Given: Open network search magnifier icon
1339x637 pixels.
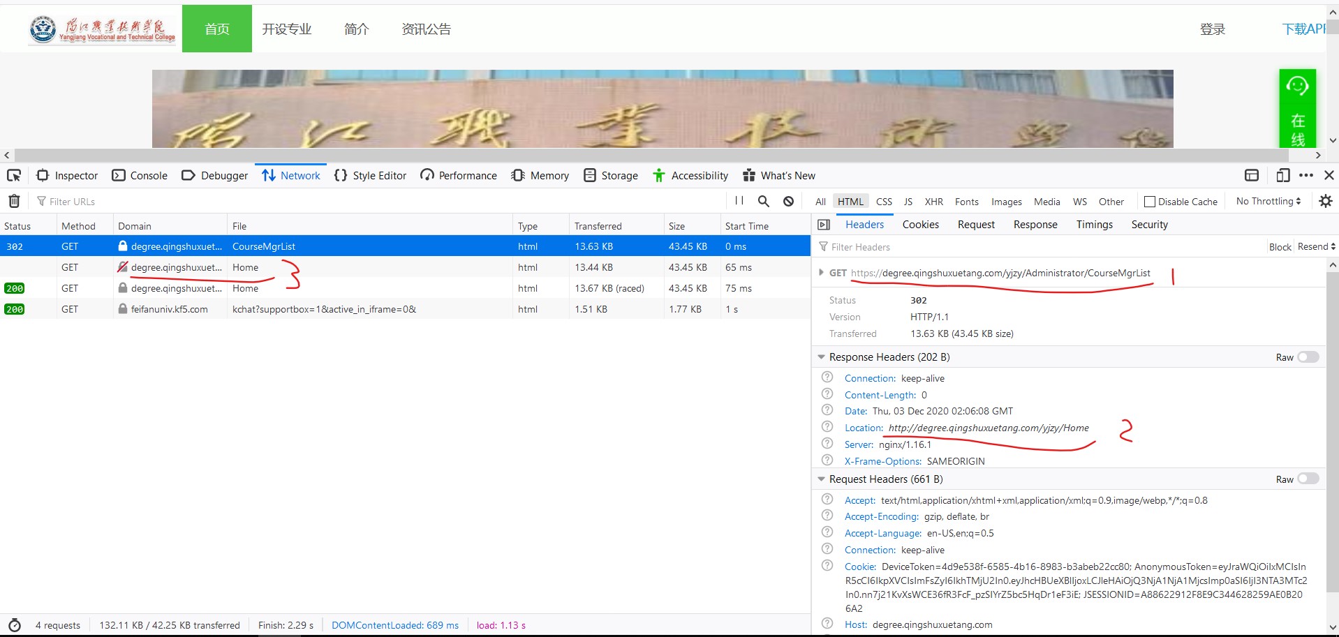Looking at the screenshot, I should pos(764,201).
